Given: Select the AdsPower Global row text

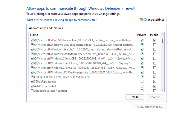Looking at the screenshot, I should pyautogui.click(x=45, y=86).
